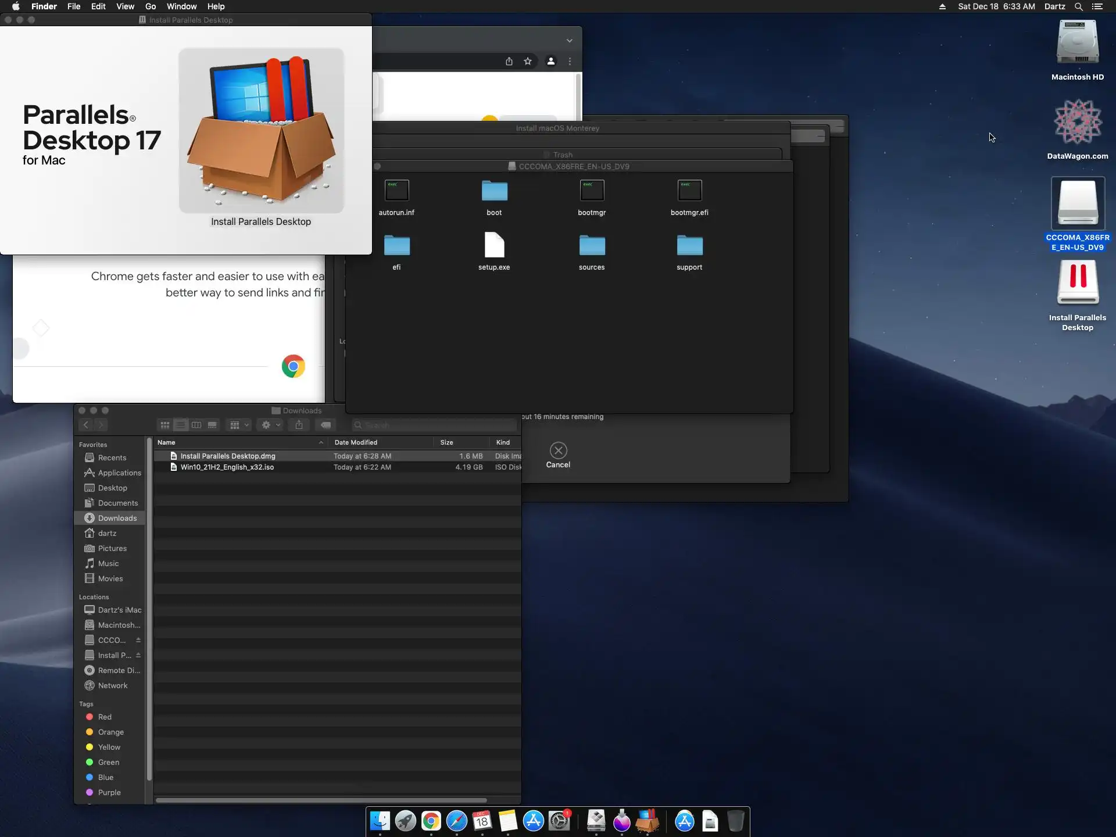Select the Win10_21H2_English_x32.iso file
This screenshot has height=837, width=1116.
[x=227, y=467]
